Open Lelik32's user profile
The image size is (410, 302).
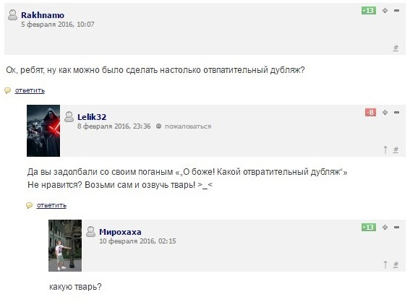pyautogui.click(x=92, y=117)
